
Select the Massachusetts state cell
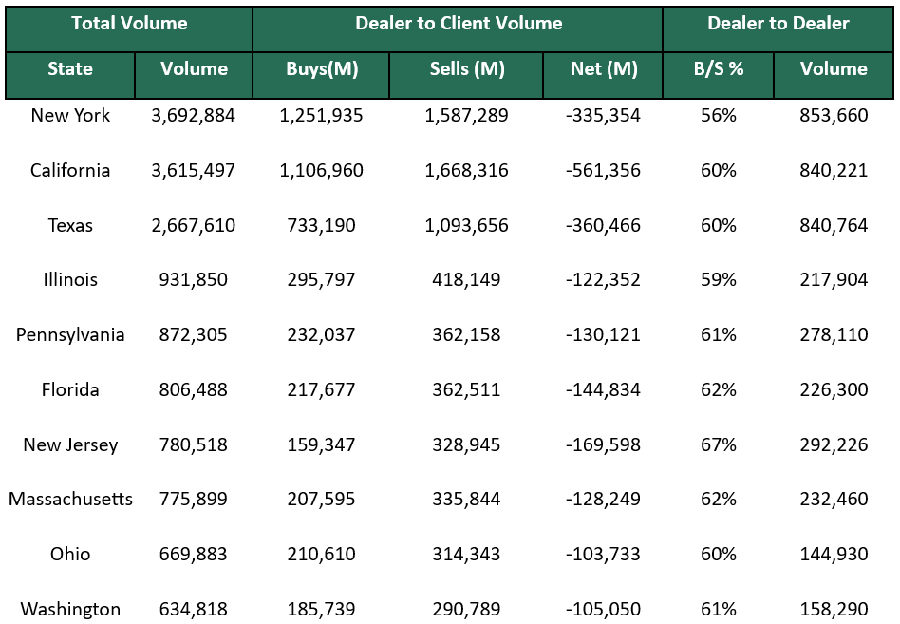(70, 500)
